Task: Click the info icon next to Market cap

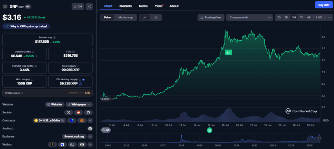Action: pos(55,38)
